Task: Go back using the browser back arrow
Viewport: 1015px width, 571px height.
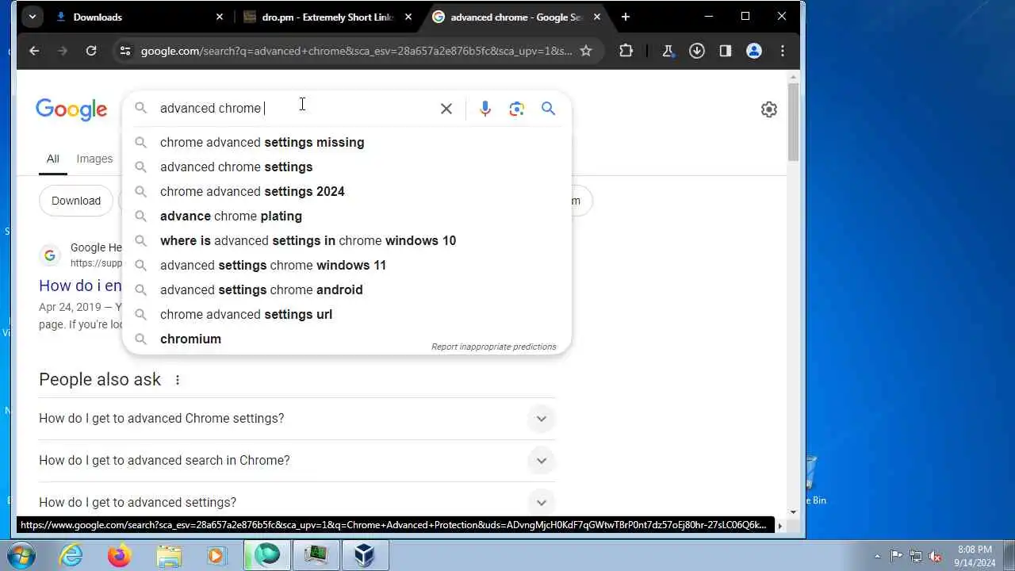Action: click(34, 51)
